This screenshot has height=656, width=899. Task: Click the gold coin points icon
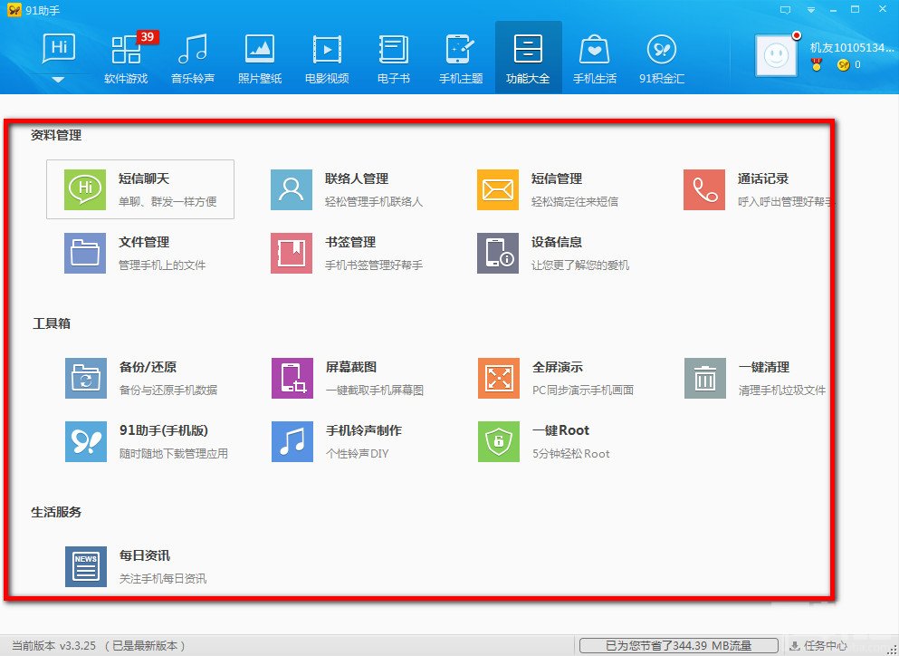843,65
